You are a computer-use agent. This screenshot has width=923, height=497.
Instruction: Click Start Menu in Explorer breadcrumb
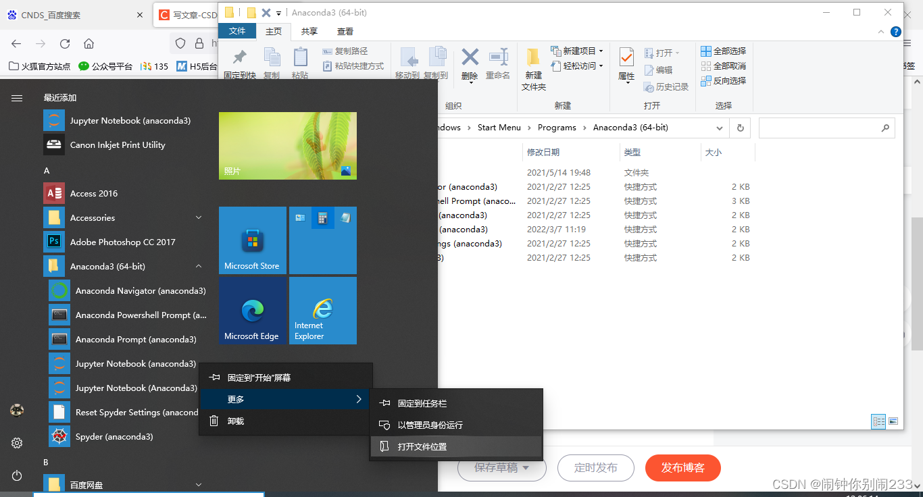(499, 128)
